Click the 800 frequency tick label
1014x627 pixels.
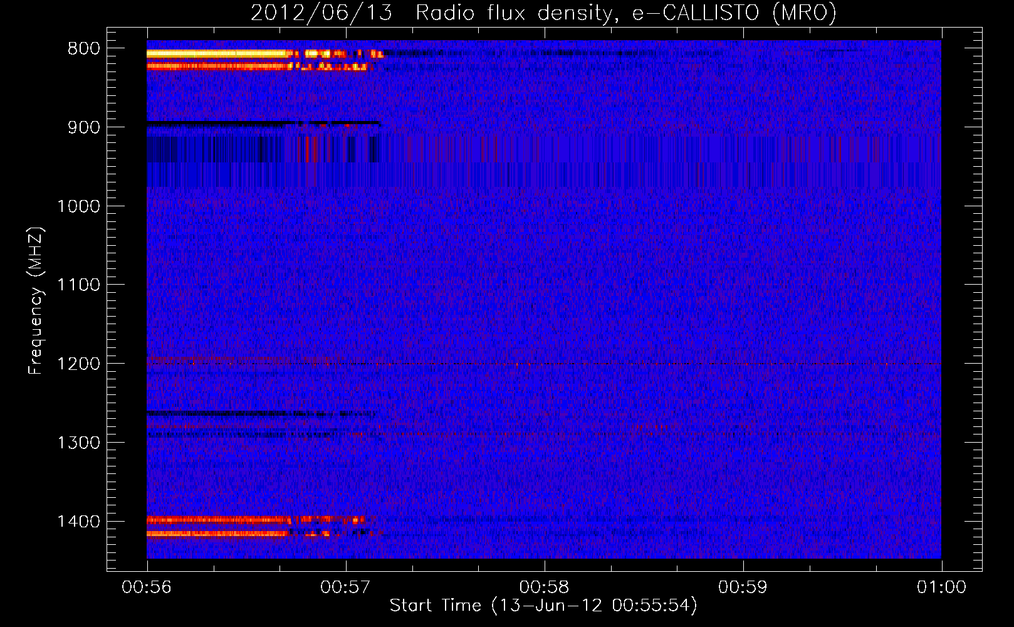click(84, 49)
